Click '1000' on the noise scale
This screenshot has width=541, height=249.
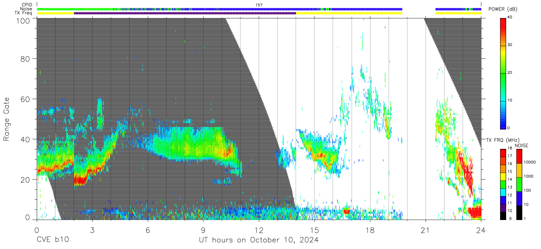[529, 176]
